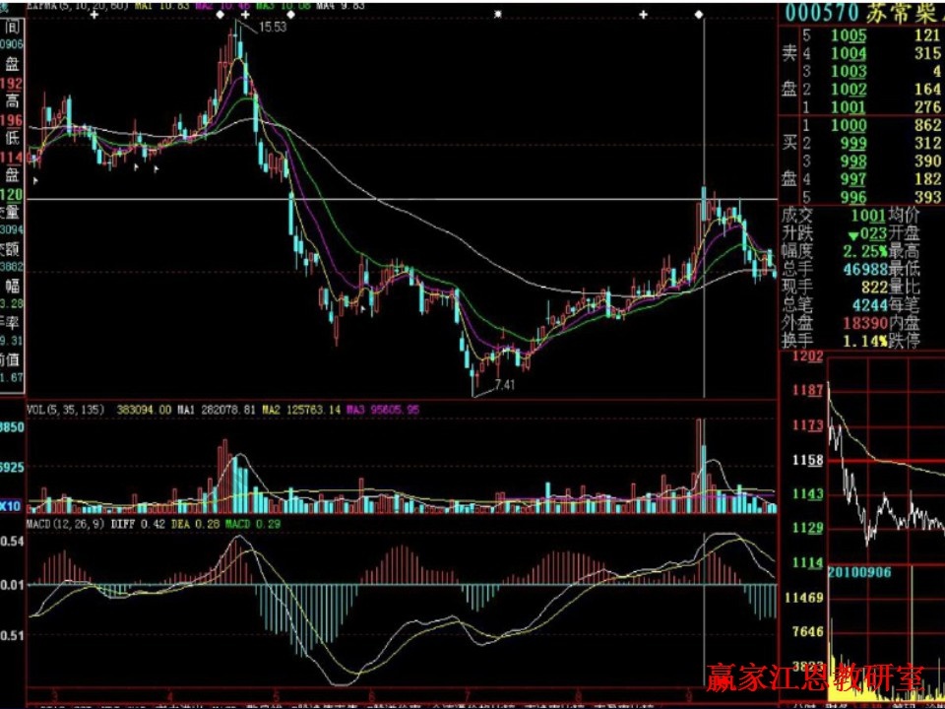Click the 外盘 value 18390

tap(865, 323)
